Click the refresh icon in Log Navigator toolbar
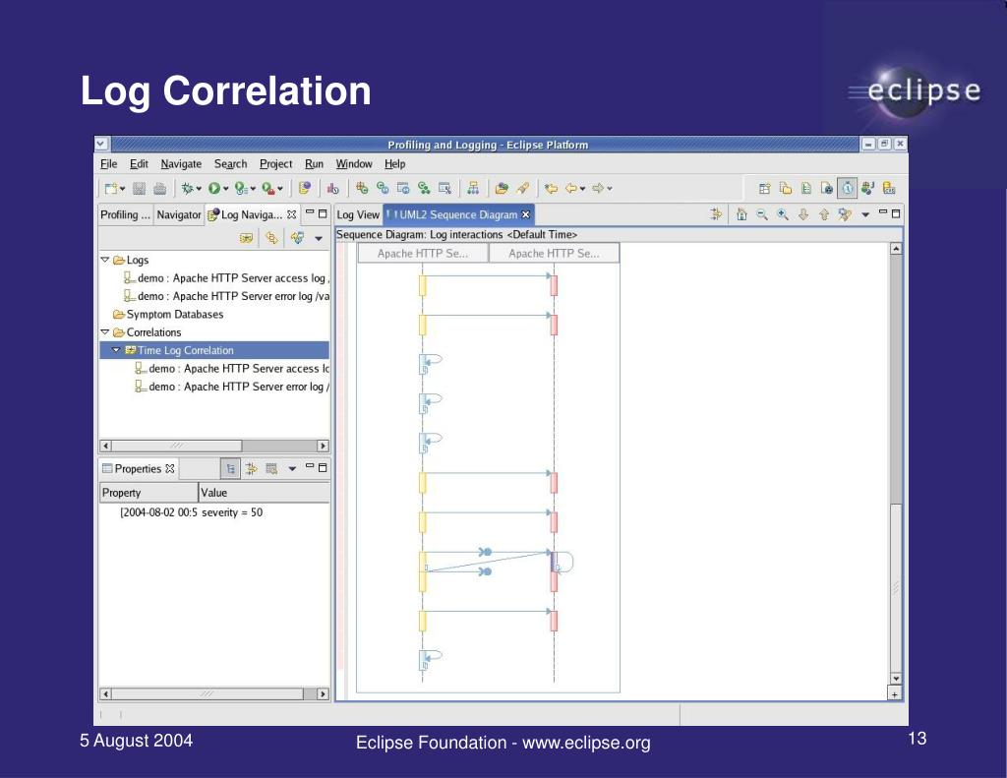Image resolution: width=1007 pixels, height=778 pixels. (x=297, y=238)
